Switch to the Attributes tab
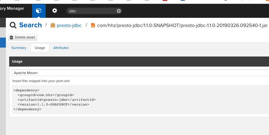Viewport: 269px width, 135px height. point(61,48)
